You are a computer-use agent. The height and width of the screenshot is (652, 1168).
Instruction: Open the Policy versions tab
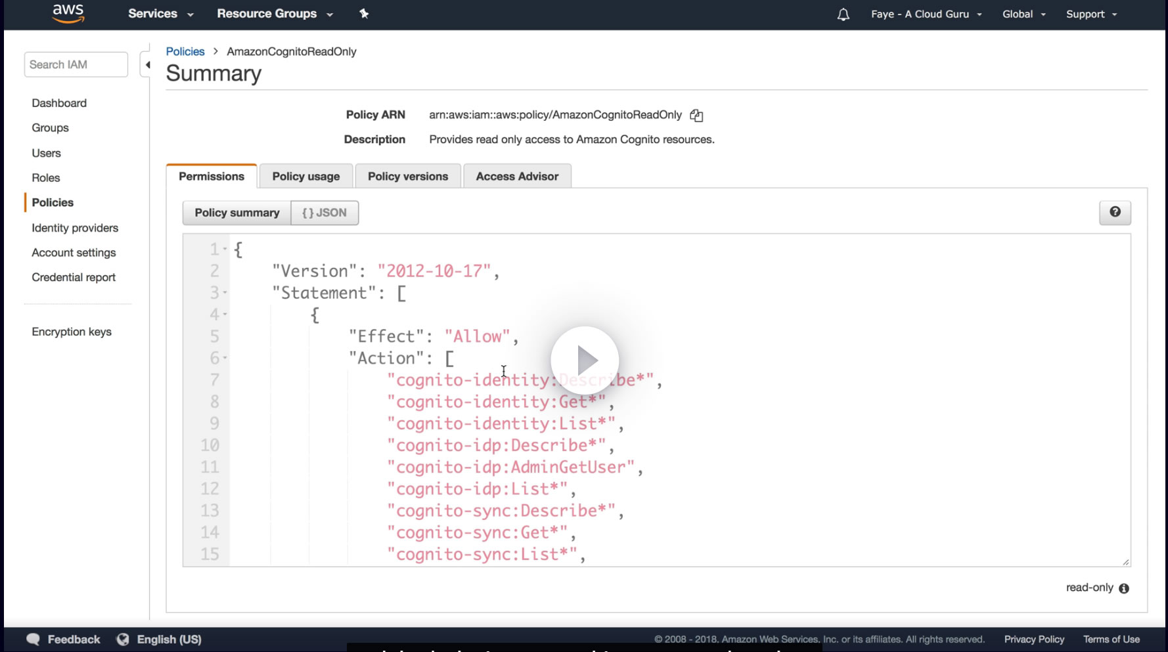(408, 176)
